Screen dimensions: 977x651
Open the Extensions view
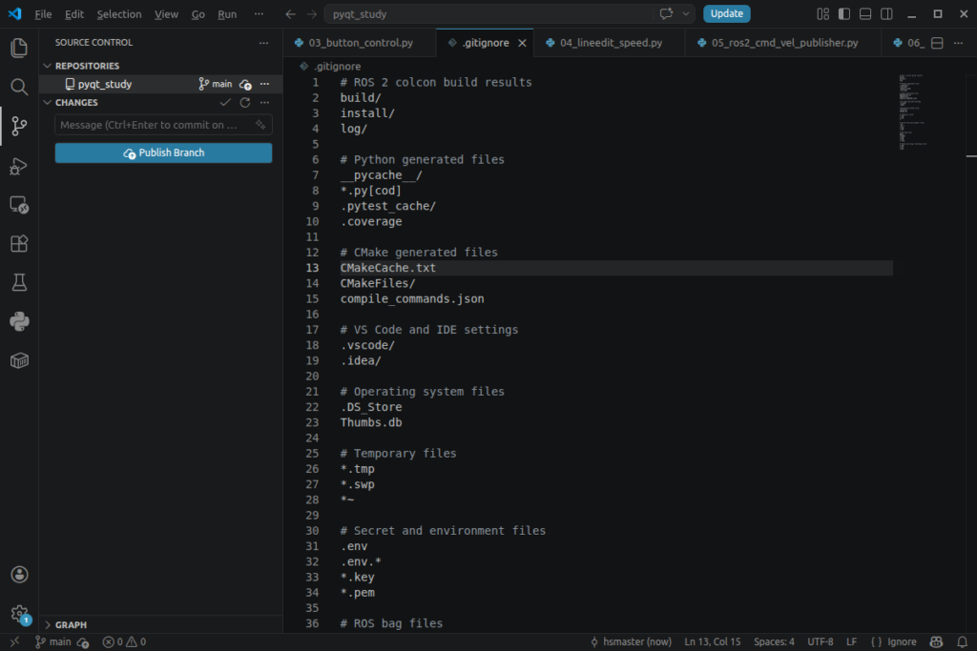point(19,243)
